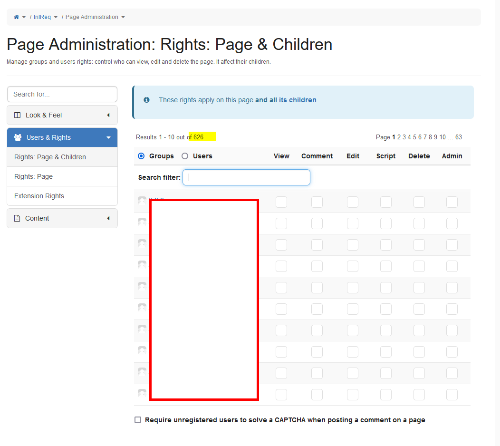Toggle Admin right for last row
Viewport: 500px width, 446px height.
(452, 395)
